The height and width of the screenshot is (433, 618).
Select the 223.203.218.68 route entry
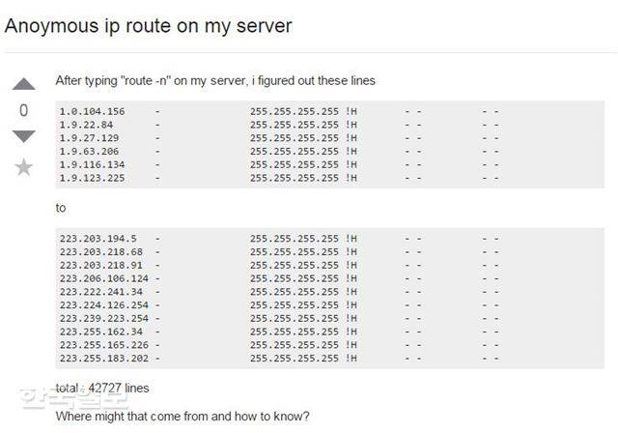(100, 251)
